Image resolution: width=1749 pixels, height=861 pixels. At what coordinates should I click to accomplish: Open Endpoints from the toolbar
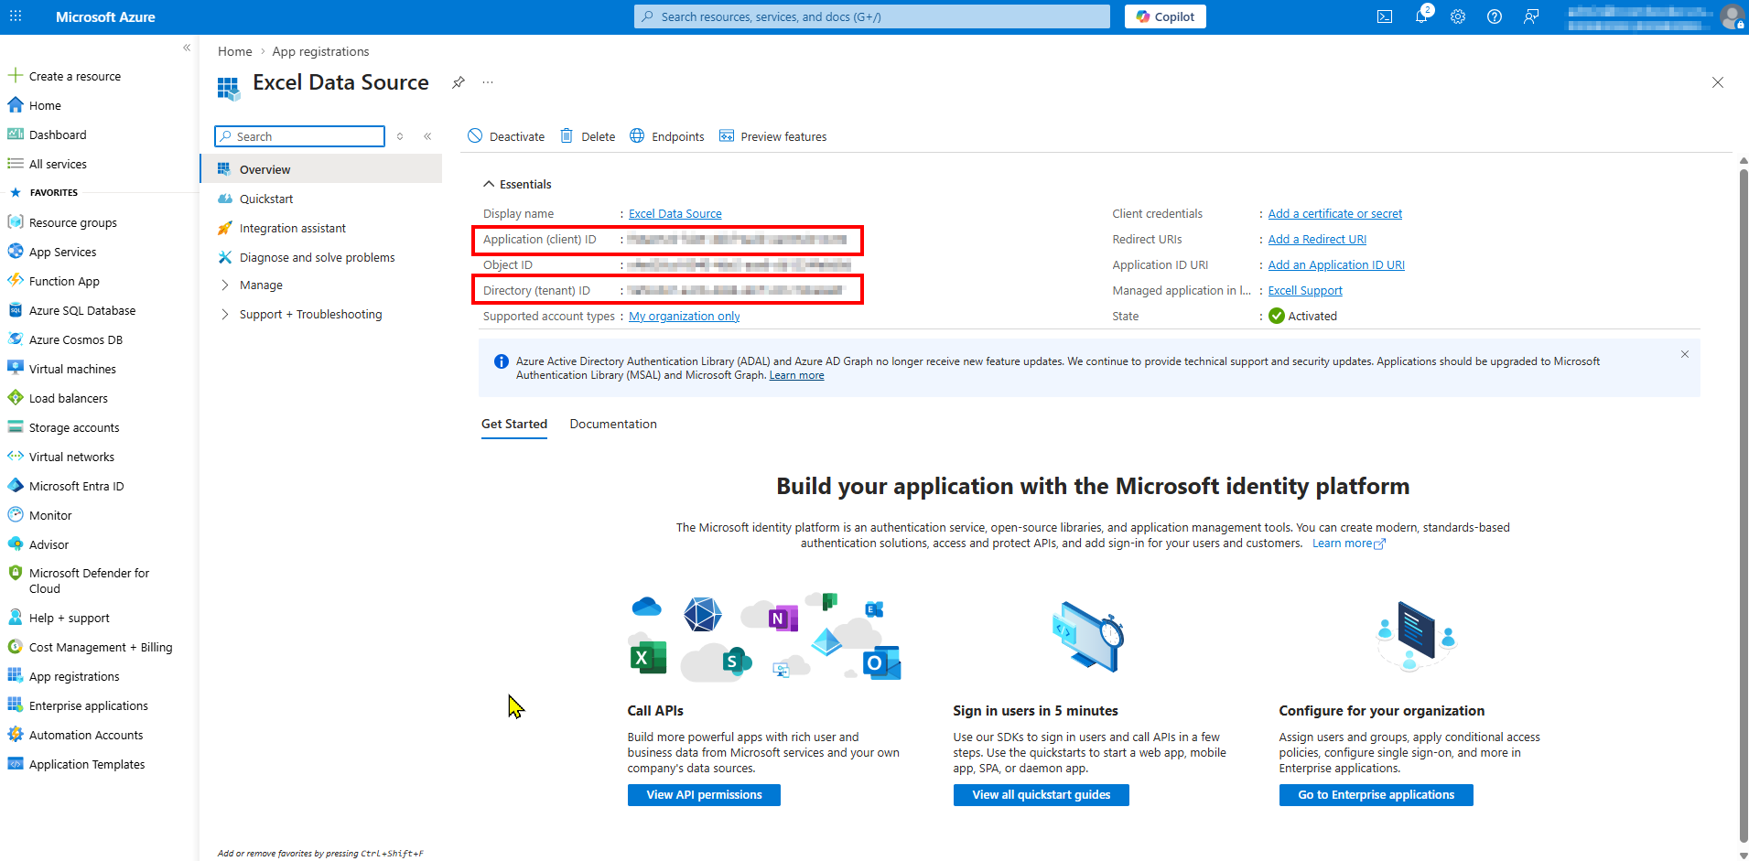coord(667,136)
